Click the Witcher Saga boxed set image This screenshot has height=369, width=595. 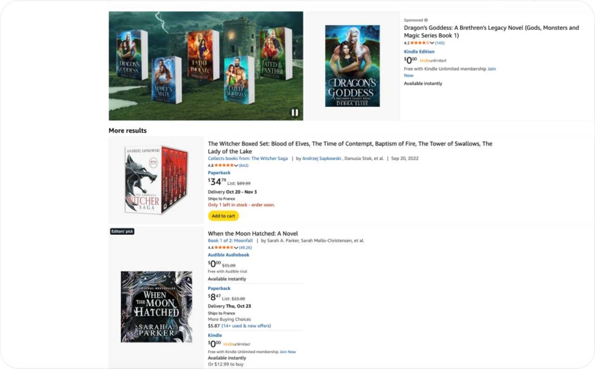tap(156, 180)
